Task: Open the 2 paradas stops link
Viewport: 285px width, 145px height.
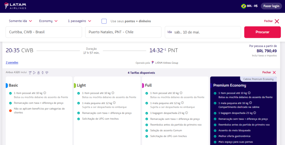Action: pyautogui.click(x=12, y=63)
